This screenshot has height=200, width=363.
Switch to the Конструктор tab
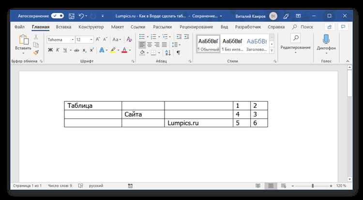(91, 27)
